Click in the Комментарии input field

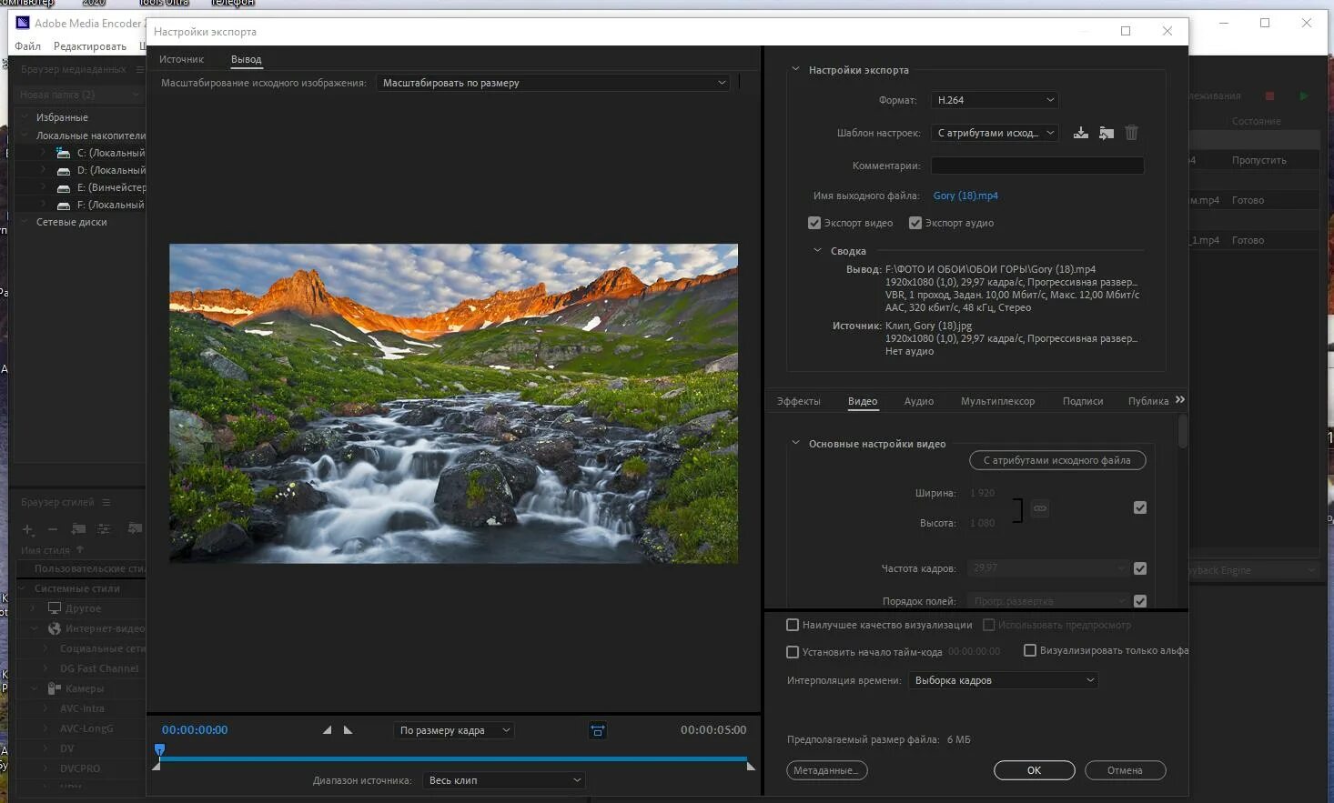1037,166
